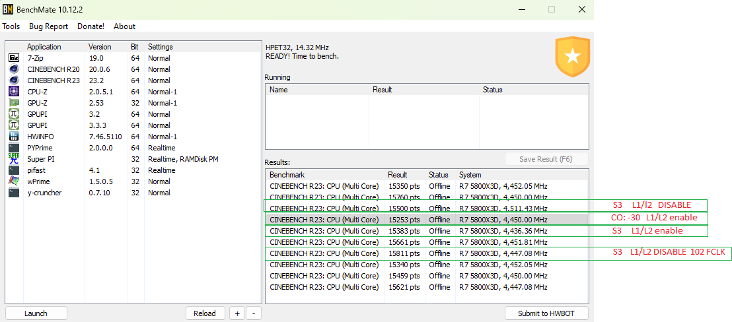Select the 15253 pts result row
This screenshot has width=732, height=322.
coord(427,220)
